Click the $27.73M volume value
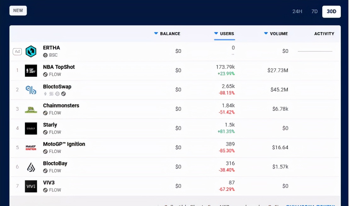Screen dimensions: 349x206 click(278, 71)
